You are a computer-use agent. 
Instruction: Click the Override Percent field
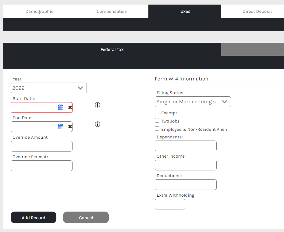(x=41, y=166)
